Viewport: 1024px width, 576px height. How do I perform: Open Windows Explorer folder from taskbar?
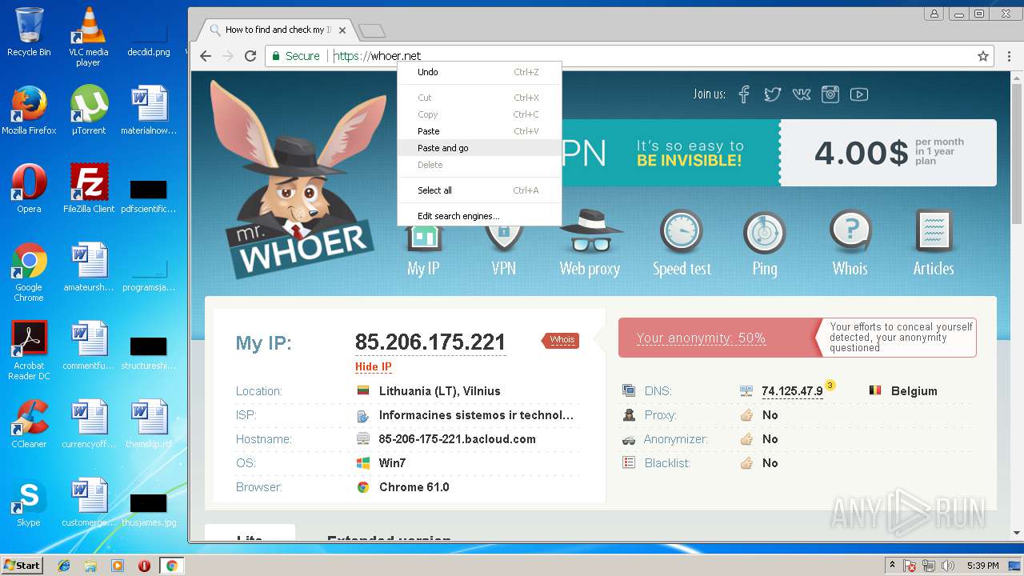pos(90,566)
